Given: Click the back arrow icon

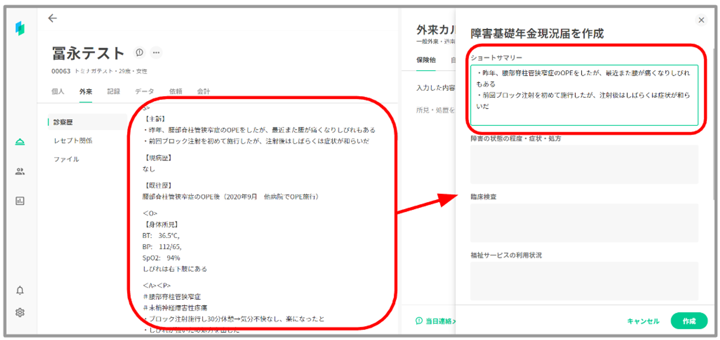Looking at the screenshot, I should [x=53, y=18].
